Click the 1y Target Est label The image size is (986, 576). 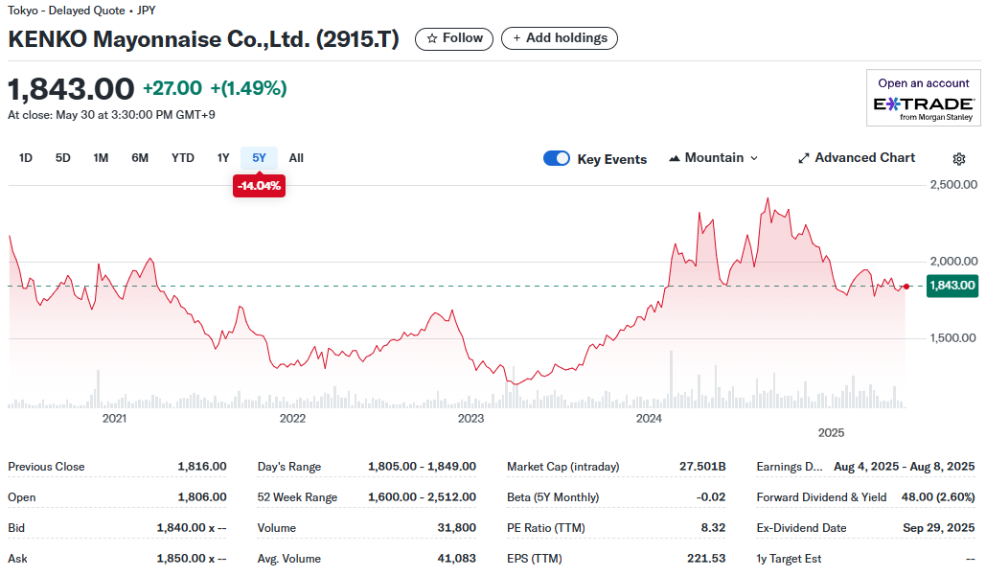coord(789,559)
